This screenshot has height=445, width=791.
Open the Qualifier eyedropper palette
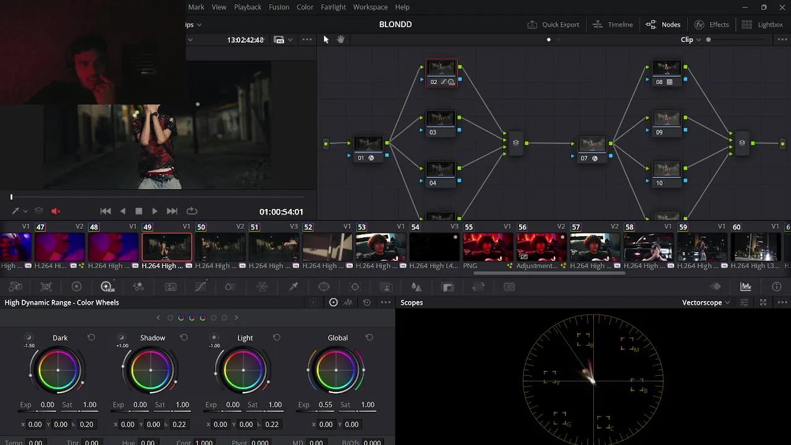(x=294, y=287)
